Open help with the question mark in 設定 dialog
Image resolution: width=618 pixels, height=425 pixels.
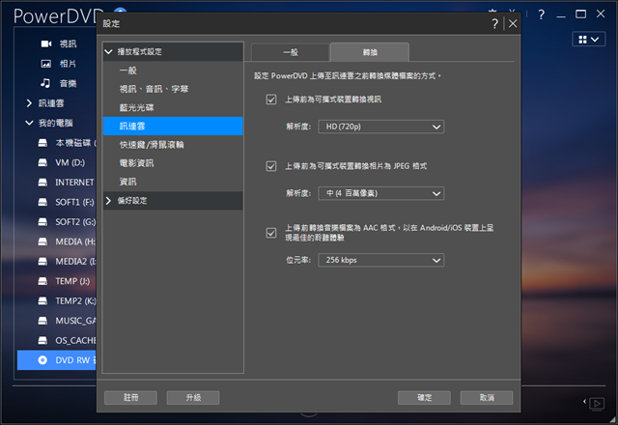495,23
